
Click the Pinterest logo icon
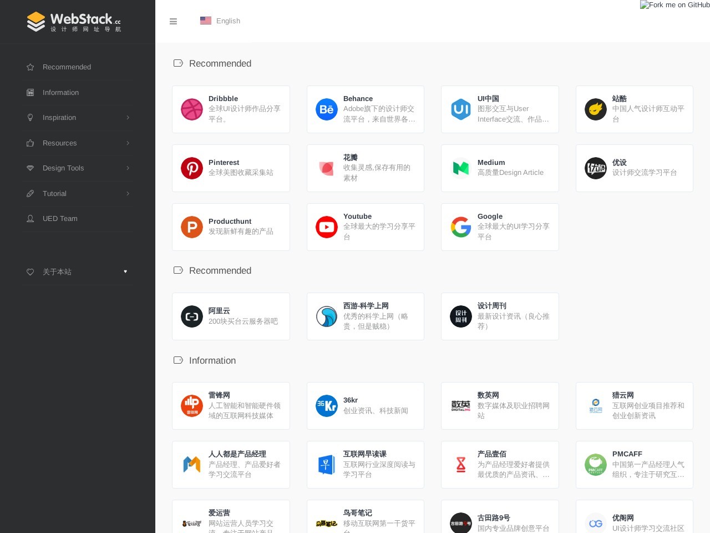(192, 168)
